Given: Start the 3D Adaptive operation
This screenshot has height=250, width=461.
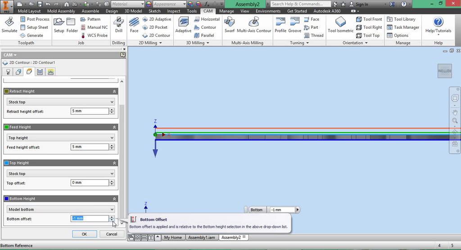Looking at the screenshot, I should (x=184, y=25).
